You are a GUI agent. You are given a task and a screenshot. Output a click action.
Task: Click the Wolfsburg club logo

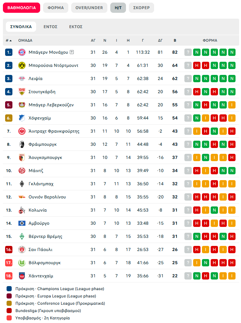coord(22,263)
